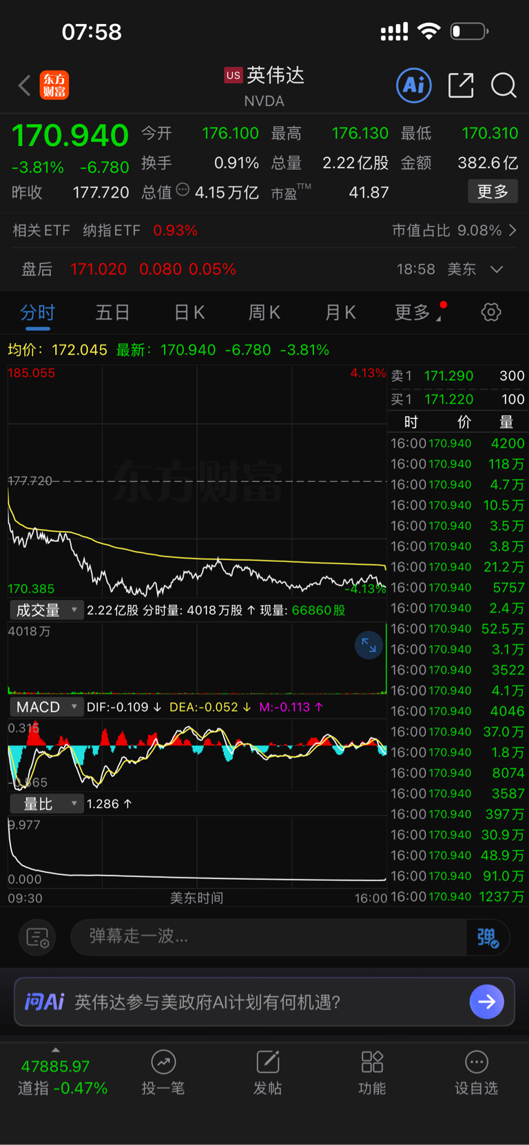Tap the 市盈 41.87 value

coord(369,192)
